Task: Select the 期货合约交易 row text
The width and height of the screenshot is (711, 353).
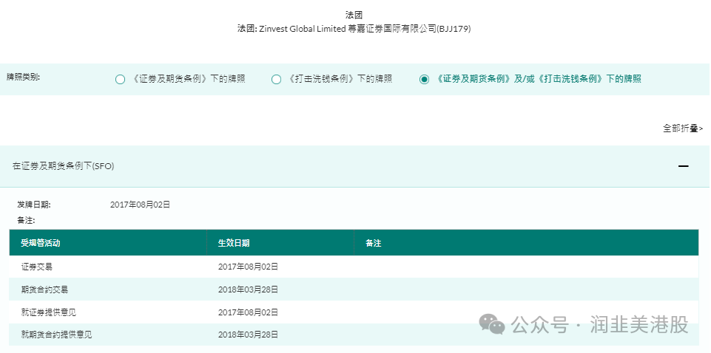Action: coord(45,289)
